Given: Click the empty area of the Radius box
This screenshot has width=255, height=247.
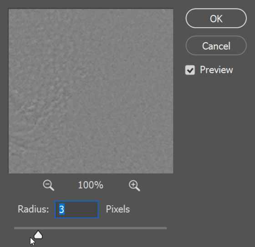Looking at the screenshot, I should point(82,209).
